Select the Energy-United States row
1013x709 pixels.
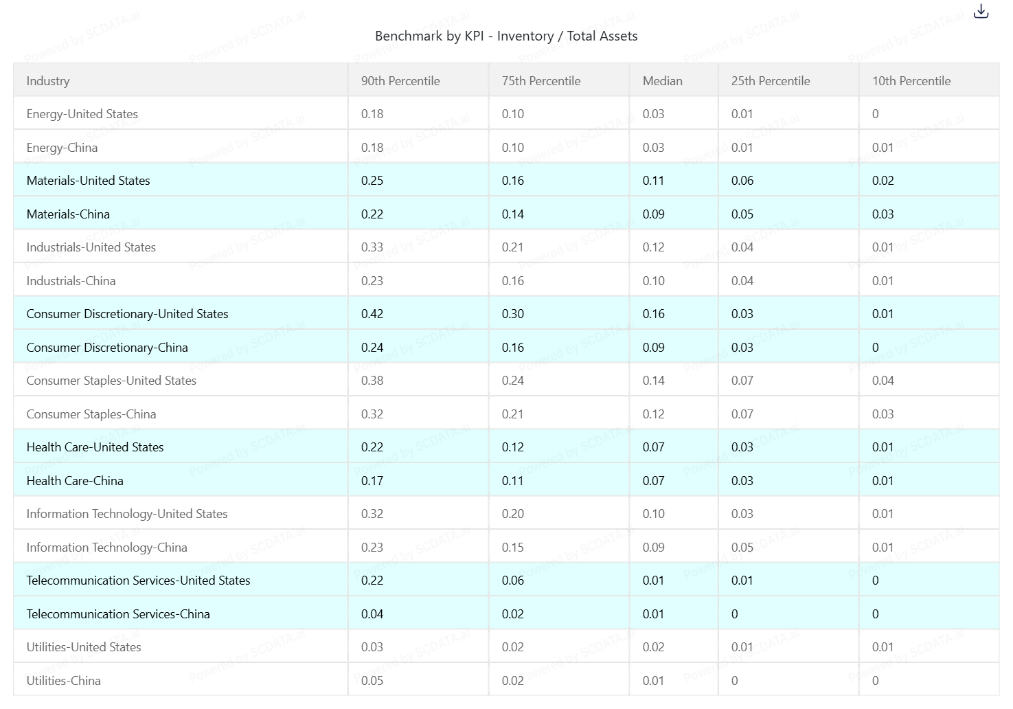(x=82, y=114)
